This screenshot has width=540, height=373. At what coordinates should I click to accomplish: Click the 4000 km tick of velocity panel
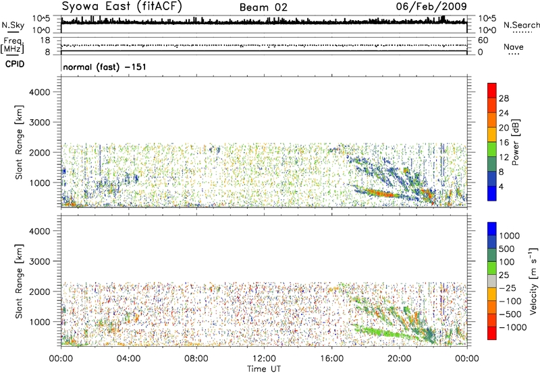pos(40,231)
